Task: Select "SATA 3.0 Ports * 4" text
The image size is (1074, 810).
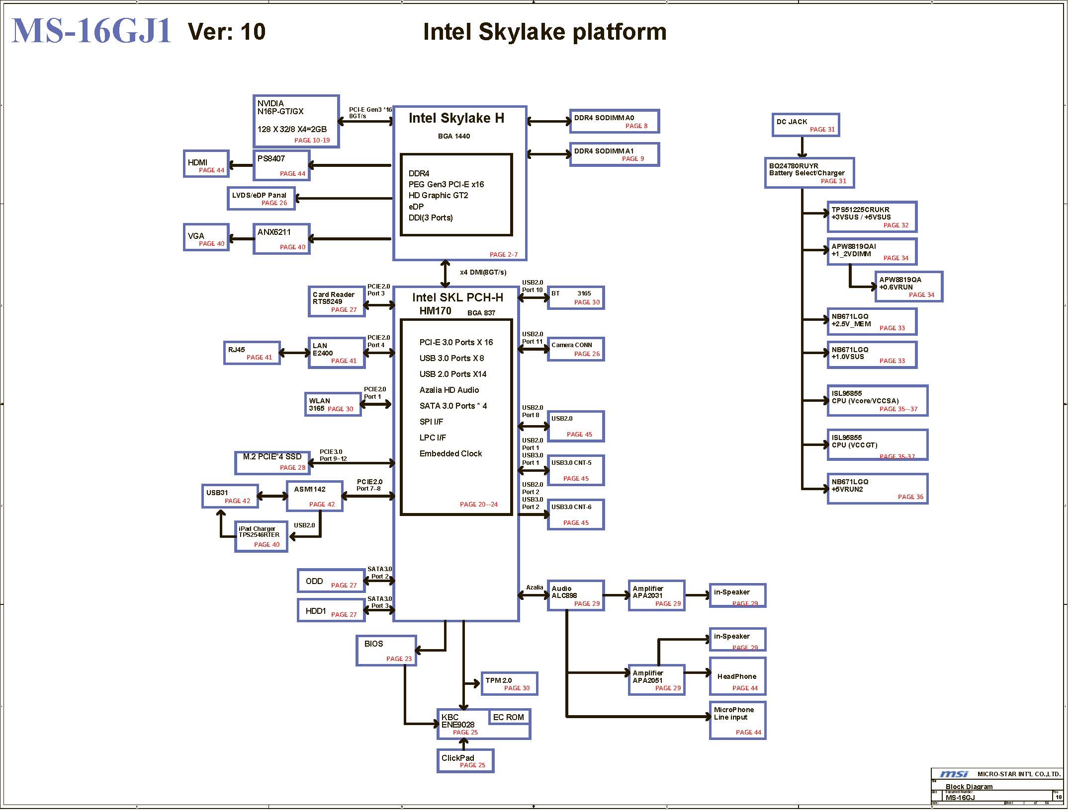Action: [x=453, y=406]
